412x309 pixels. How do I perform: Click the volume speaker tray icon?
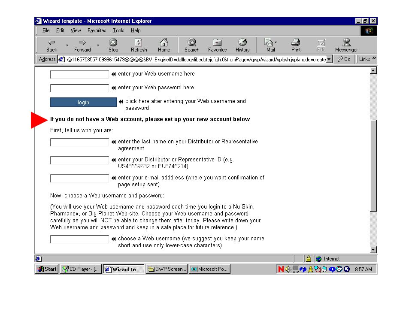click(x=288, y=269)
